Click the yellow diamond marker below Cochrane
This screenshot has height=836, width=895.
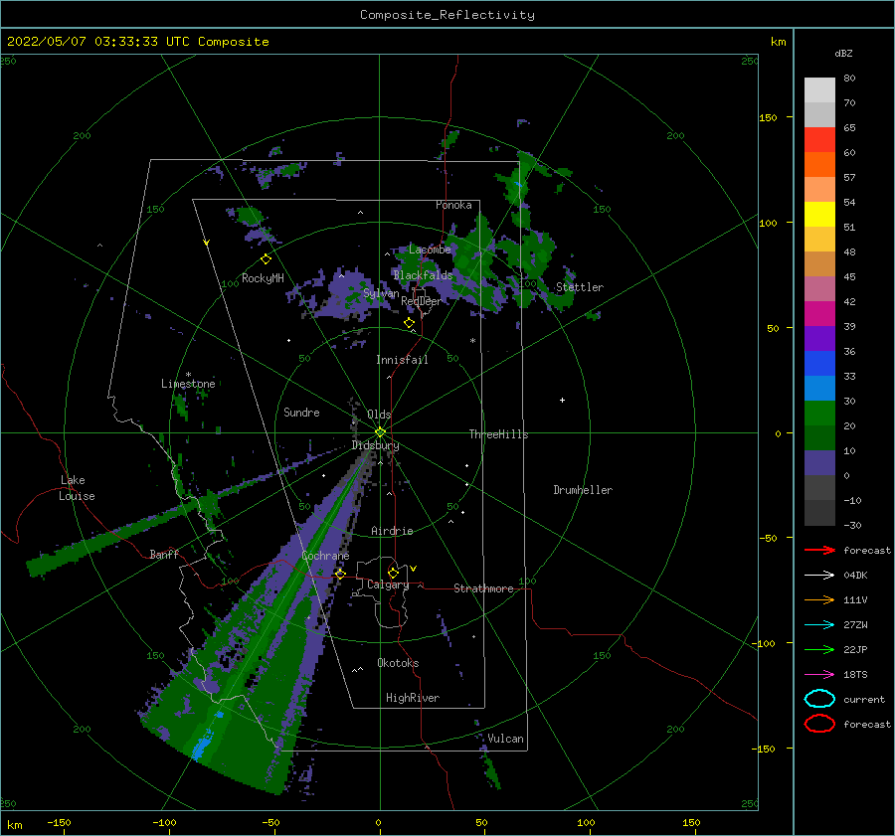[340, 574]
